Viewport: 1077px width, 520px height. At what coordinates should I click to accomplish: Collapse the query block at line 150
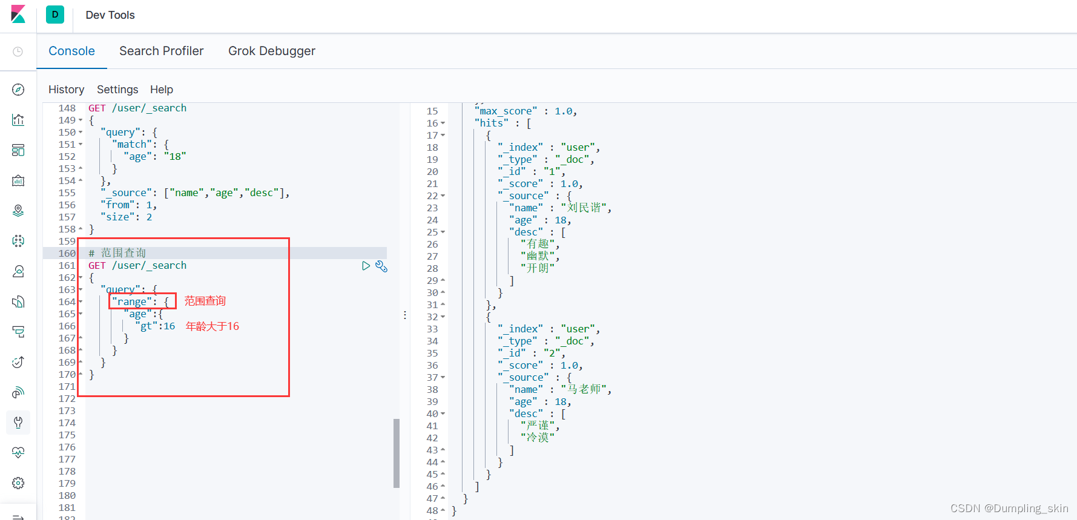tap(81, 132)
